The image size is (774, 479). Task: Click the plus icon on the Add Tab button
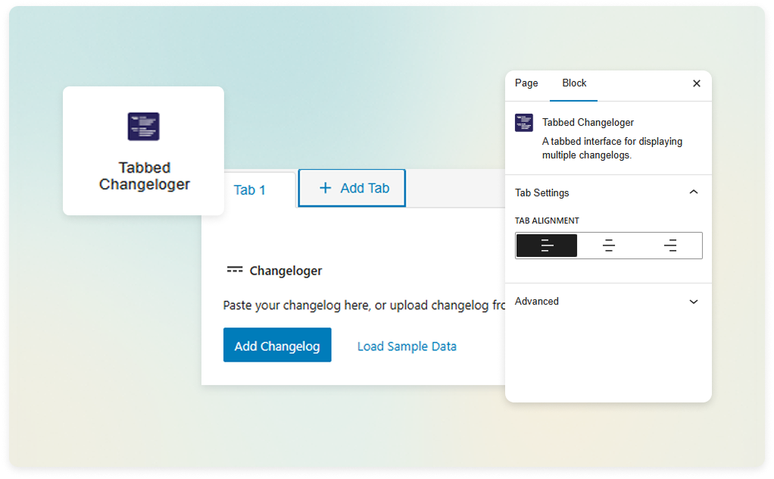[x=326, y=188]
